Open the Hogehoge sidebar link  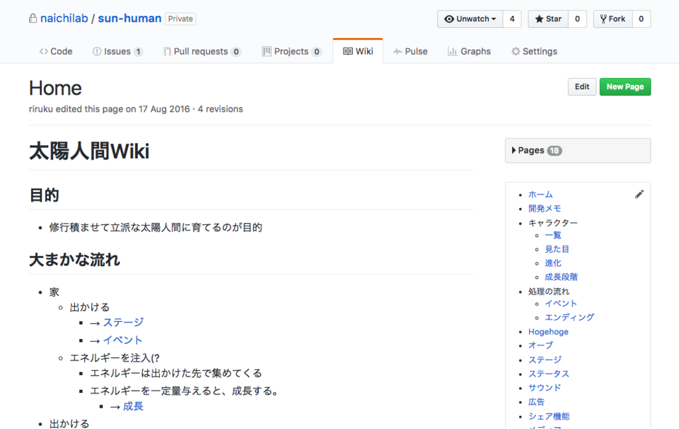pyautogui.click(x=548, y=332)
